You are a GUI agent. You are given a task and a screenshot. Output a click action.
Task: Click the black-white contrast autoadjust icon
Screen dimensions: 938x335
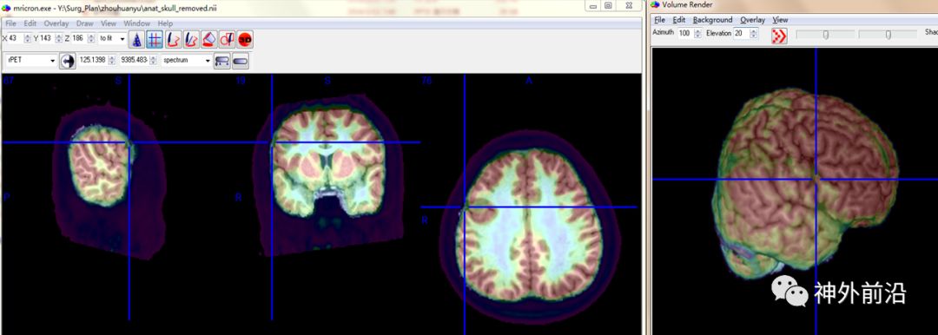[68, 61]
